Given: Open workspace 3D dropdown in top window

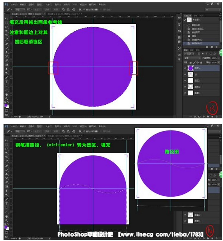Looking at the screenshot, I should point(212,9).
